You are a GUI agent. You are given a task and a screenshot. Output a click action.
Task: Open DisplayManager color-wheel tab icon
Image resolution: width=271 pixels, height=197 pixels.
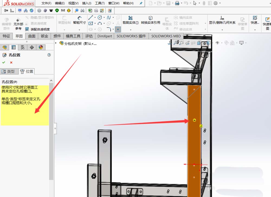(x=41, y=47)
